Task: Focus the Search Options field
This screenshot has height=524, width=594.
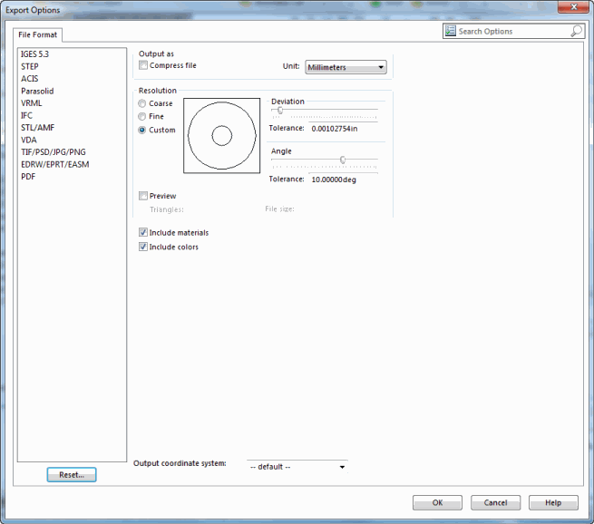Action: coord(513,31)
